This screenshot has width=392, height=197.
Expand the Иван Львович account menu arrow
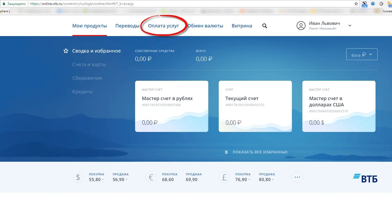(x=350, y=26)
